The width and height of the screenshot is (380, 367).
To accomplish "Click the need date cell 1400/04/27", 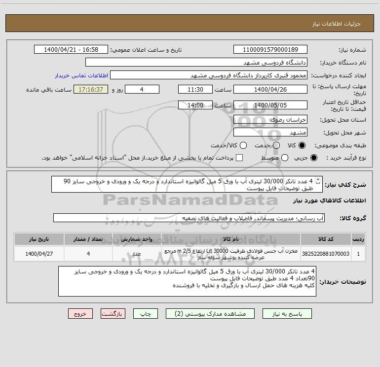I will click(39, 254).
